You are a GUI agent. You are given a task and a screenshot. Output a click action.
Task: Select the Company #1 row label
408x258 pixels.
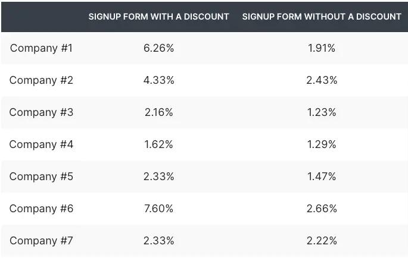[x=41, y=48]
